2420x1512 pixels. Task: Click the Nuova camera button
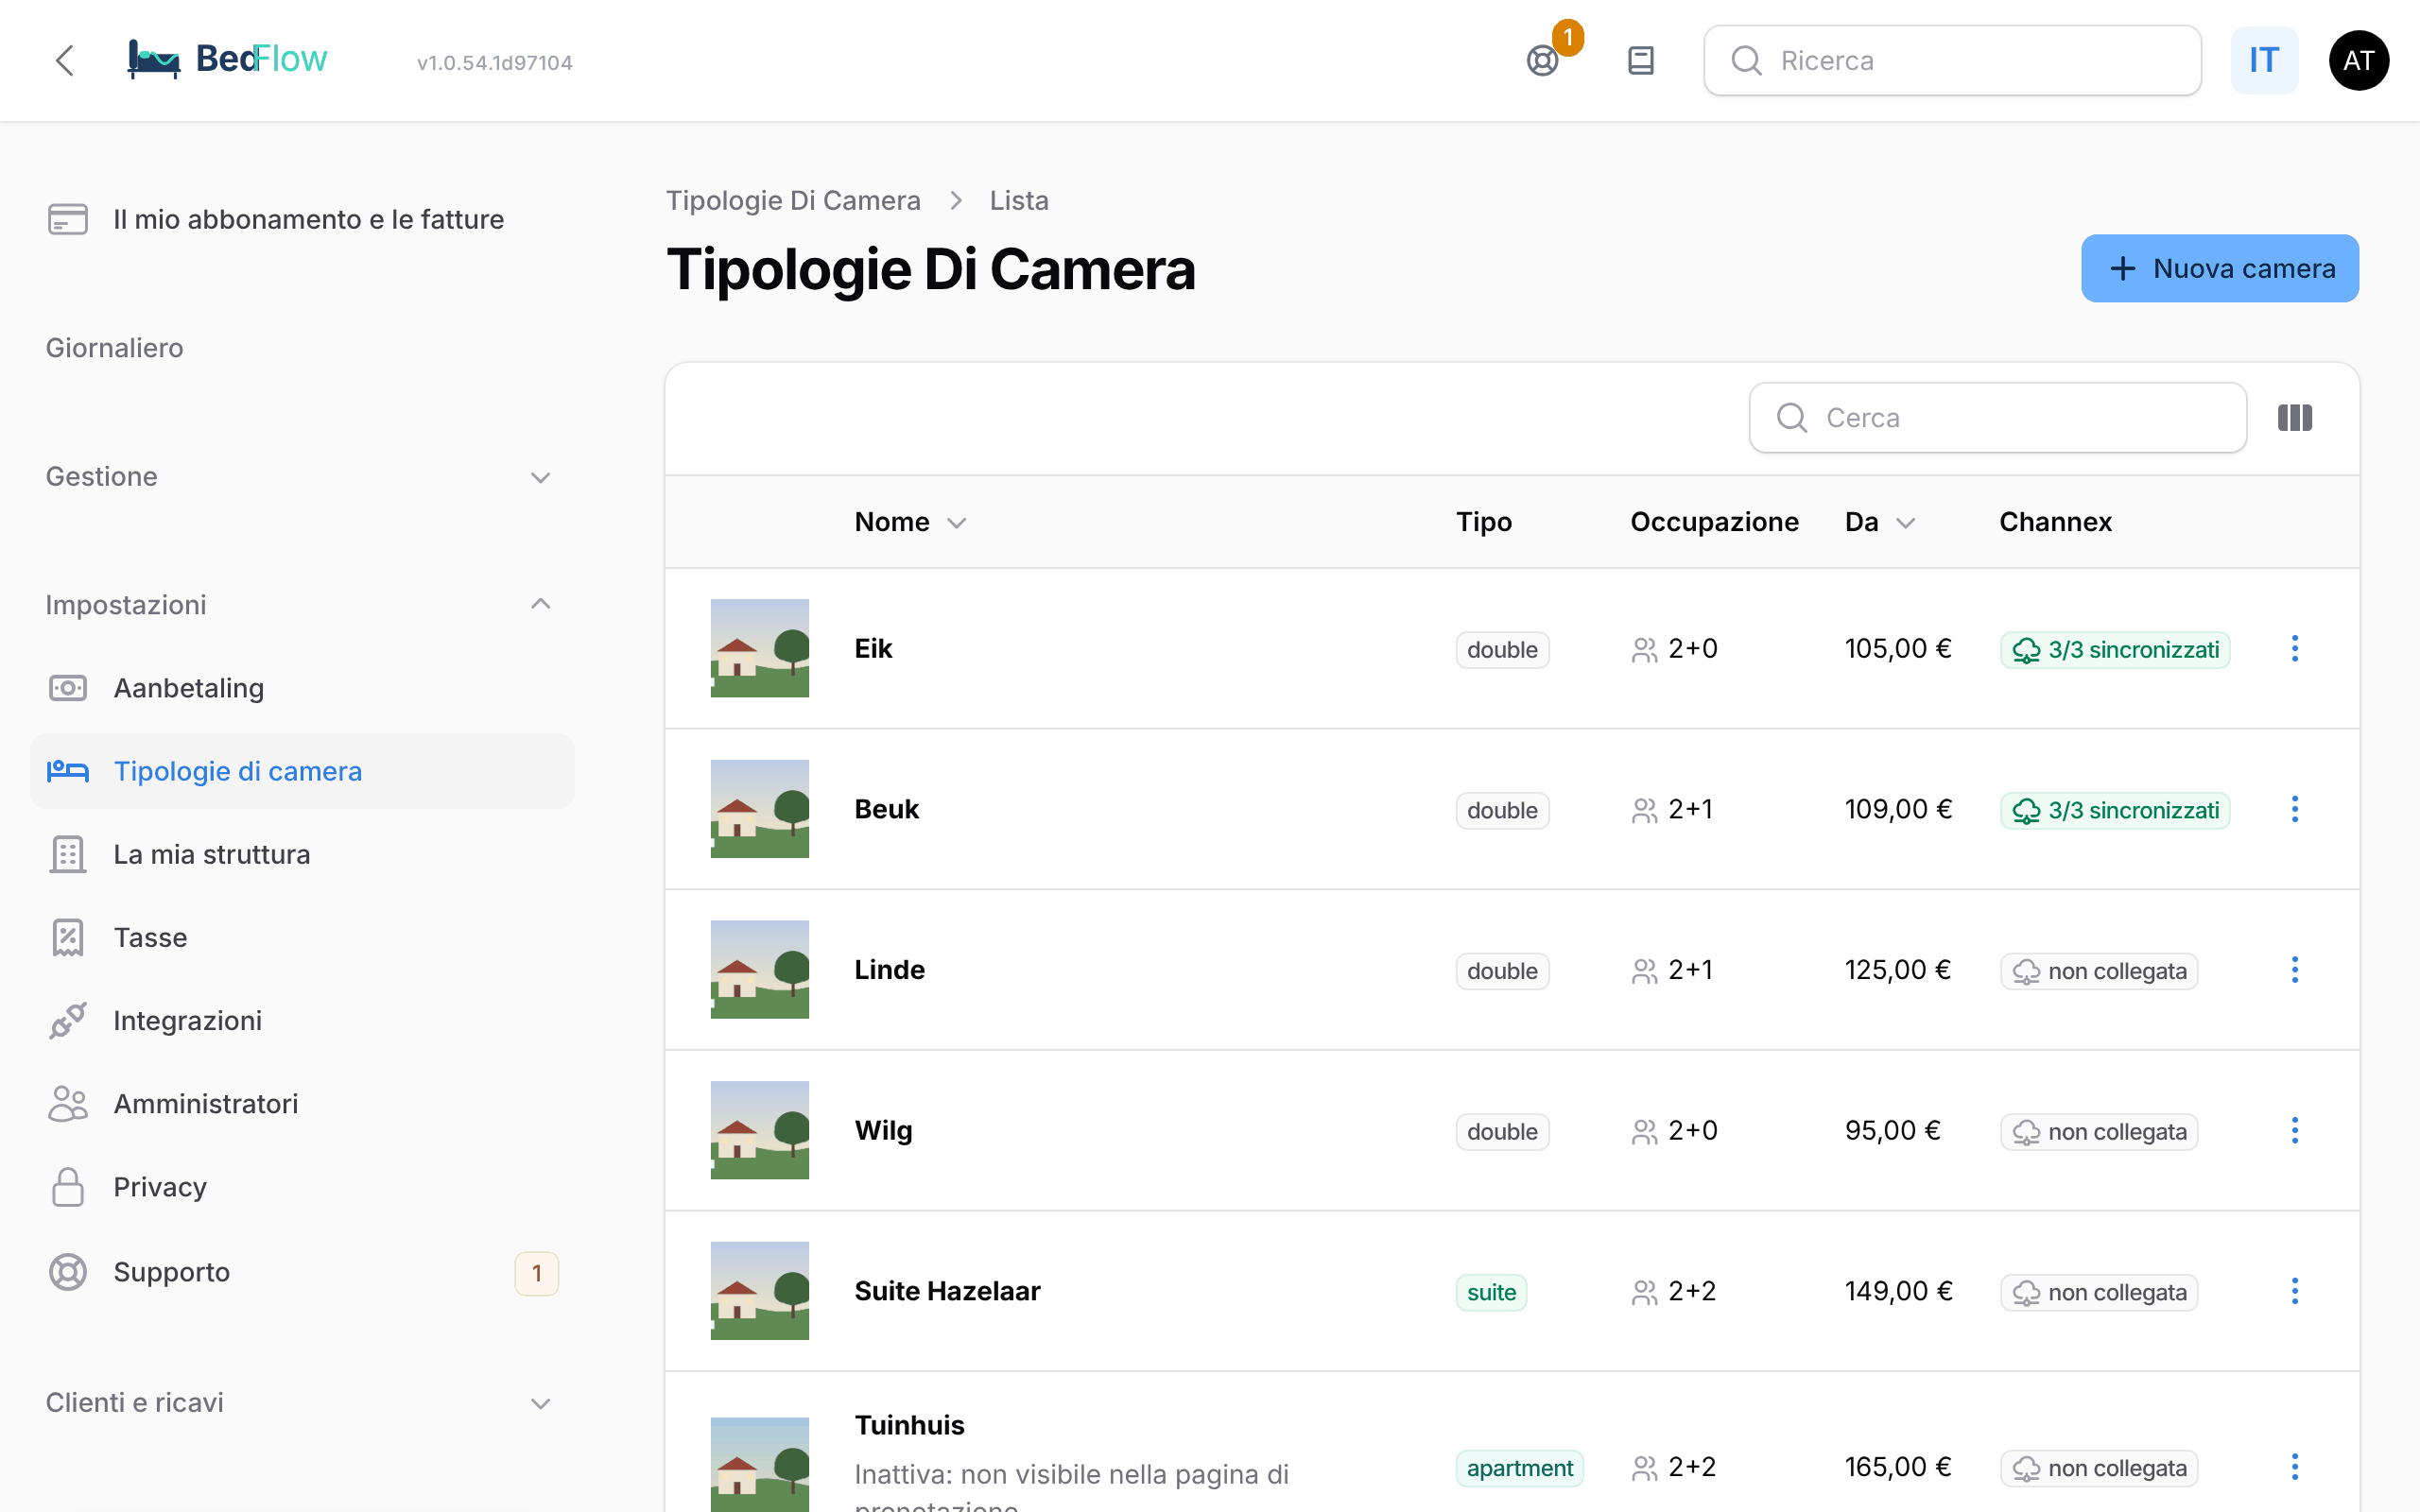(x=2220, y=268)
